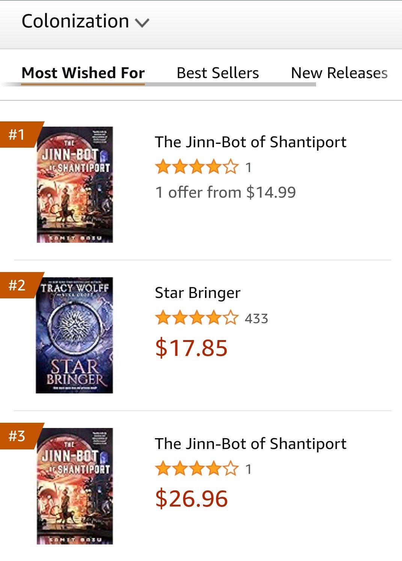This screenshot has width=402, height=561.
Task: Click the #1 rank badge
Action: 17,135
